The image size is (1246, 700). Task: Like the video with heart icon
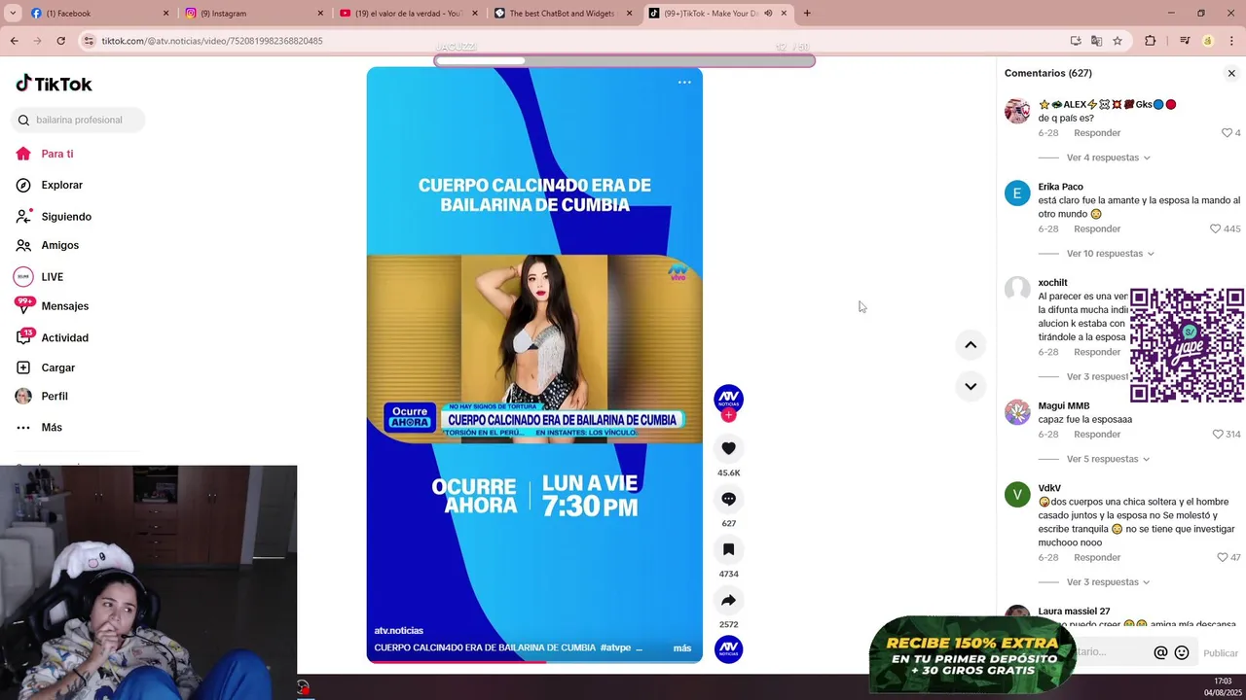point(728,448)
